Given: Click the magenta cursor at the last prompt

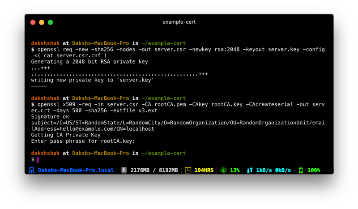Looking at the screenshot, I should 38,160.
